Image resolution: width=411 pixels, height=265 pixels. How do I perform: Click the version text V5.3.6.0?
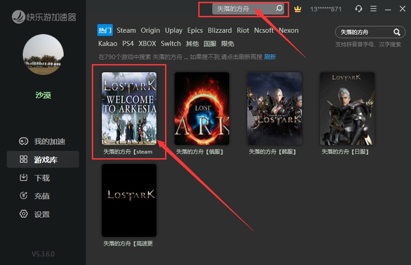point(43,254)
